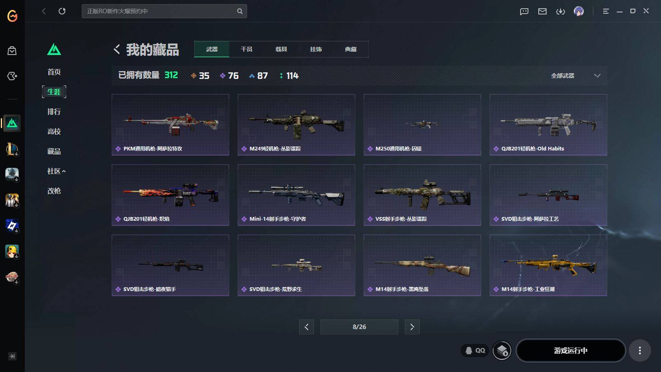Screen dimensions: 661x372
Task: Select the QJB201轻机枪-炽焰 weapon card
Action: coord(170,195)
